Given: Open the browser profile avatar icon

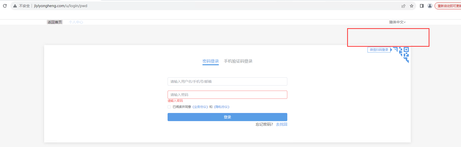Looking at the screenshot, I should (430, 6).
